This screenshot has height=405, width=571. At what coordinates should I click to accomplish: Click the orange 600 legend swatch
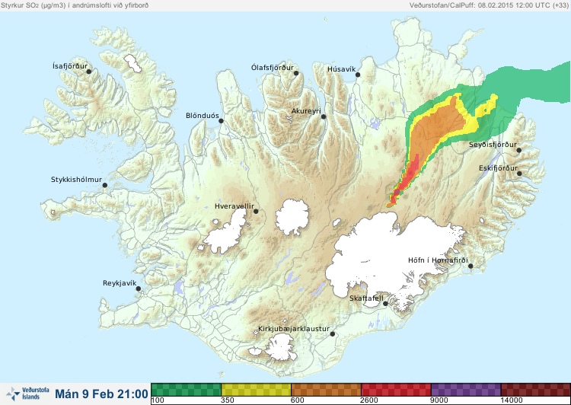326,390
